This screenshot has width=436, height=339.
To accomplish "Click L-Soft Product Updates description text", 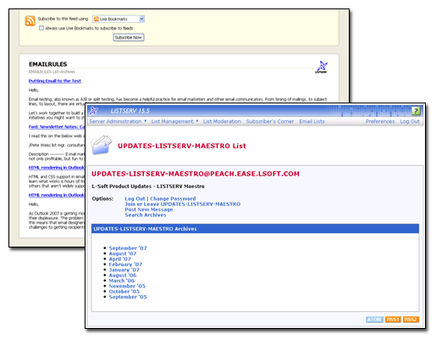I will [x=148, y=186].
